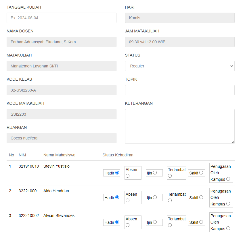Click the Nama Dosen field
Screen dimensions: 243x233
(62, 42)
